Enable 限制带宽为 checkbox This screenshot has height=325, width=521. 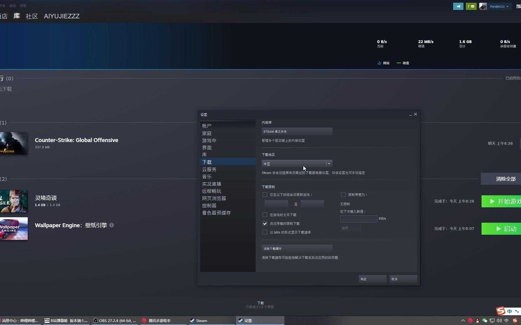coord(343,195)
